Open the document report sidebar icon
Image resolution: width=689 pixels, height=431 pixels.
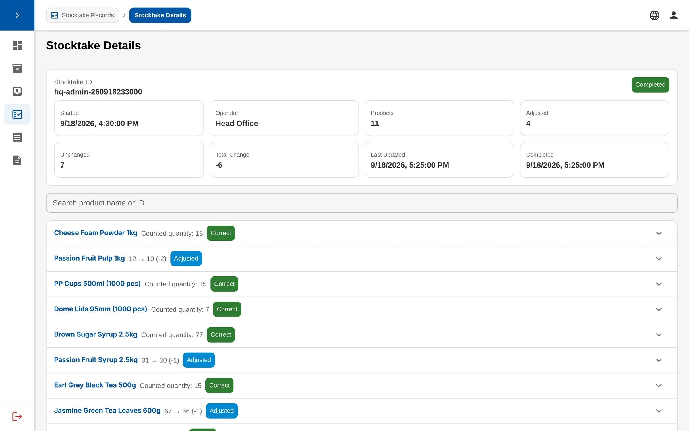[x=17, y=160]
